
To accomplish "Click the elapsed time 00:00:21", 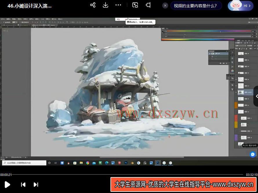I will 6,175.
